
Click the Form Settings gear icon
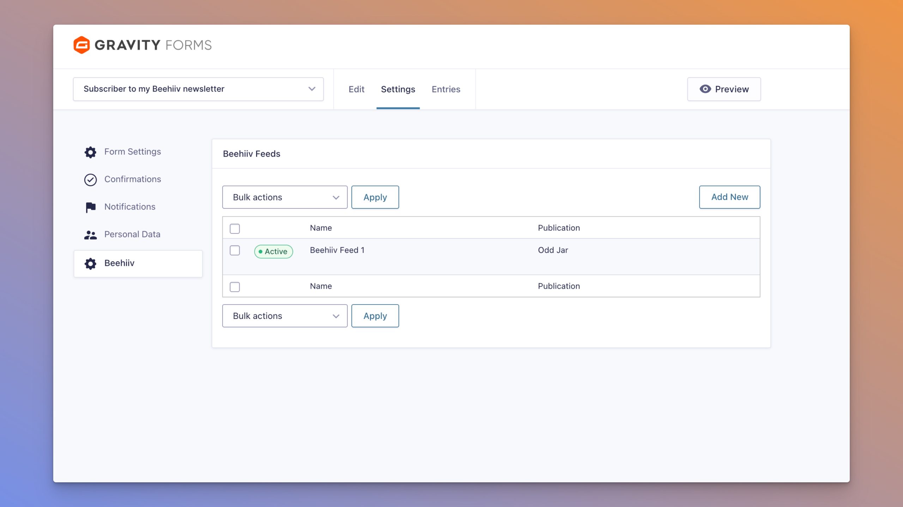coord(90,152)
